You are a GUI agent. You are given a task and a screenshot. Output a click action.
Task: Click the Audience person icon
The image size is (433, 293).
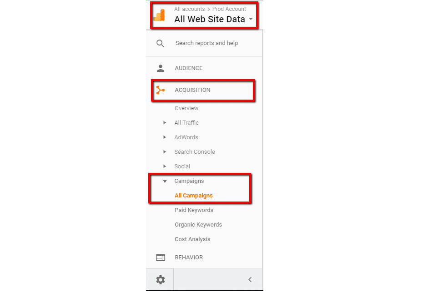(160, 68)
